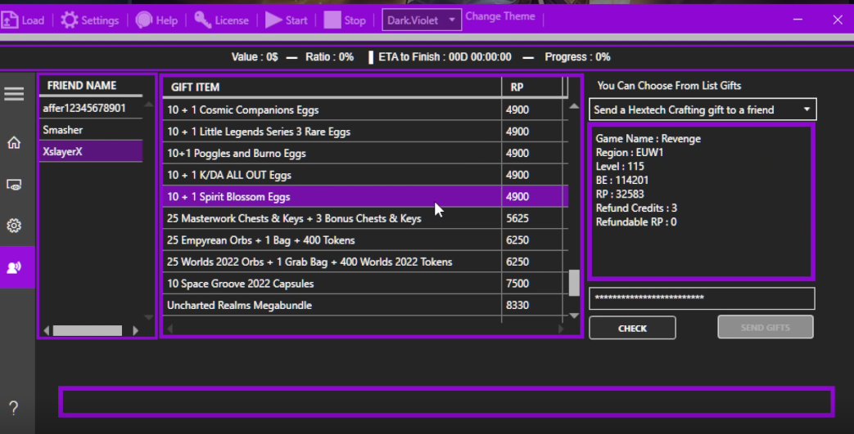Screen dimensions: 854x434
Task: Toggle the hamburger menu in sidebar
Action: pos(14,94)
